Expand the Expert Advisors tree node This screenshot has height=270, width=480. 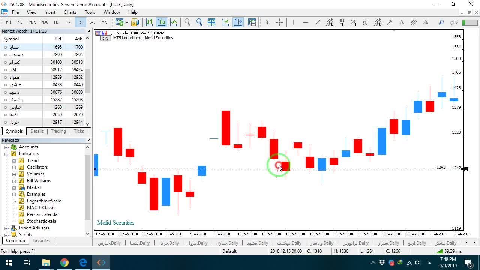click(6, 228)
